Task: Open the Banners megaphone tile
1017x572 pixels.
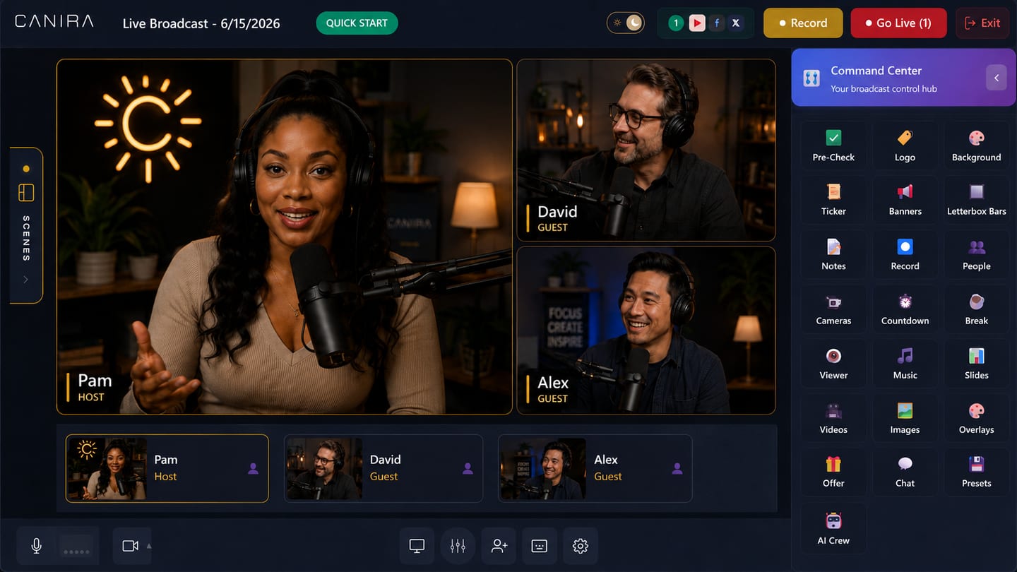Action: 905,198
